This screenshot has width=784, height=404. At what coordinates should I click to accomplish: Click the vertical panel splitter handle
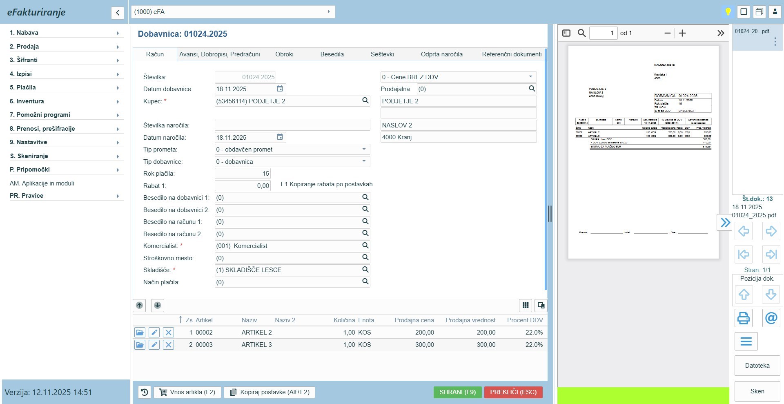coord(550,214)
